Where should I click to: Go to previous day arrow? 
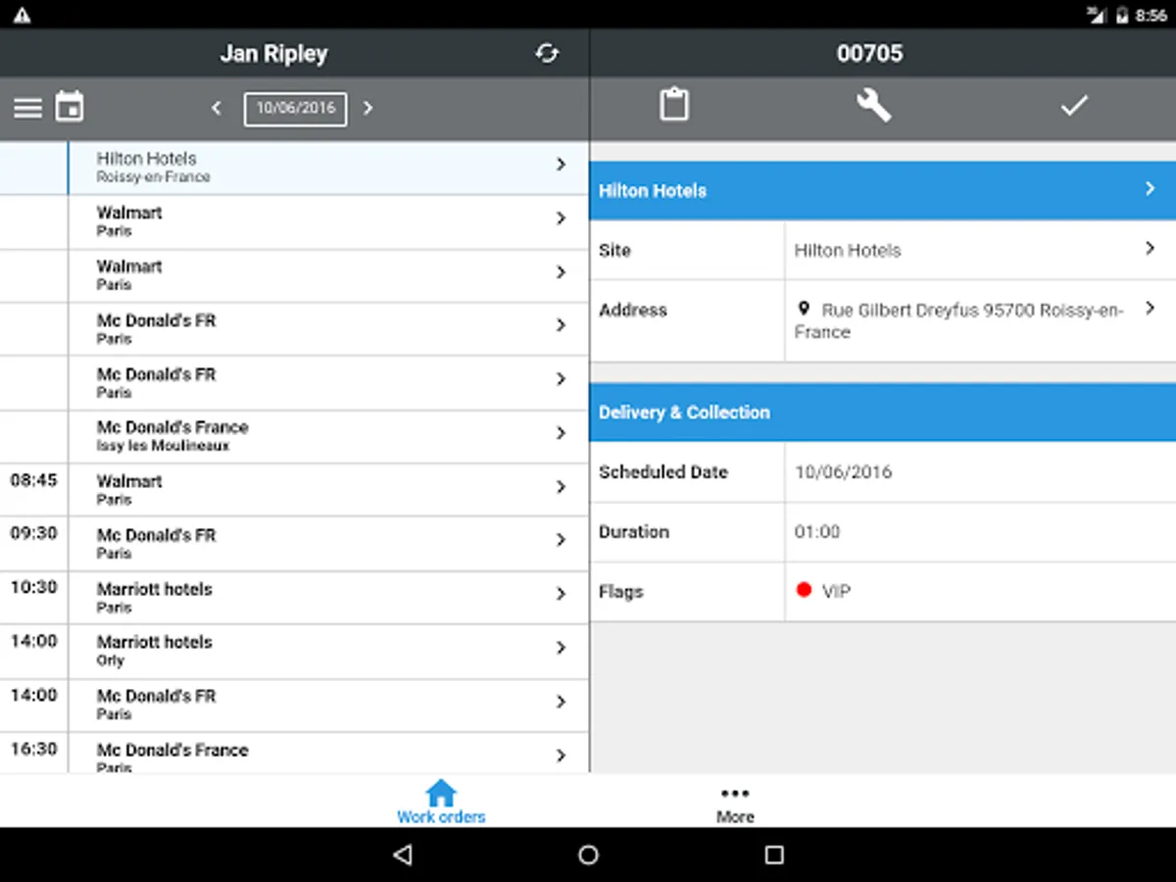(217, 108)
